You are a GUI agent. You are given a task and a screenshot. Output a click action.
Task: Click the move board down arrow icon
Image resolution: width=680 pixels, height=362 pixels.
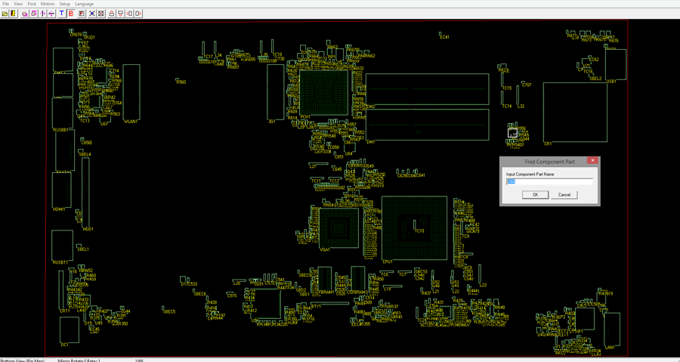(x=121, y=14)
